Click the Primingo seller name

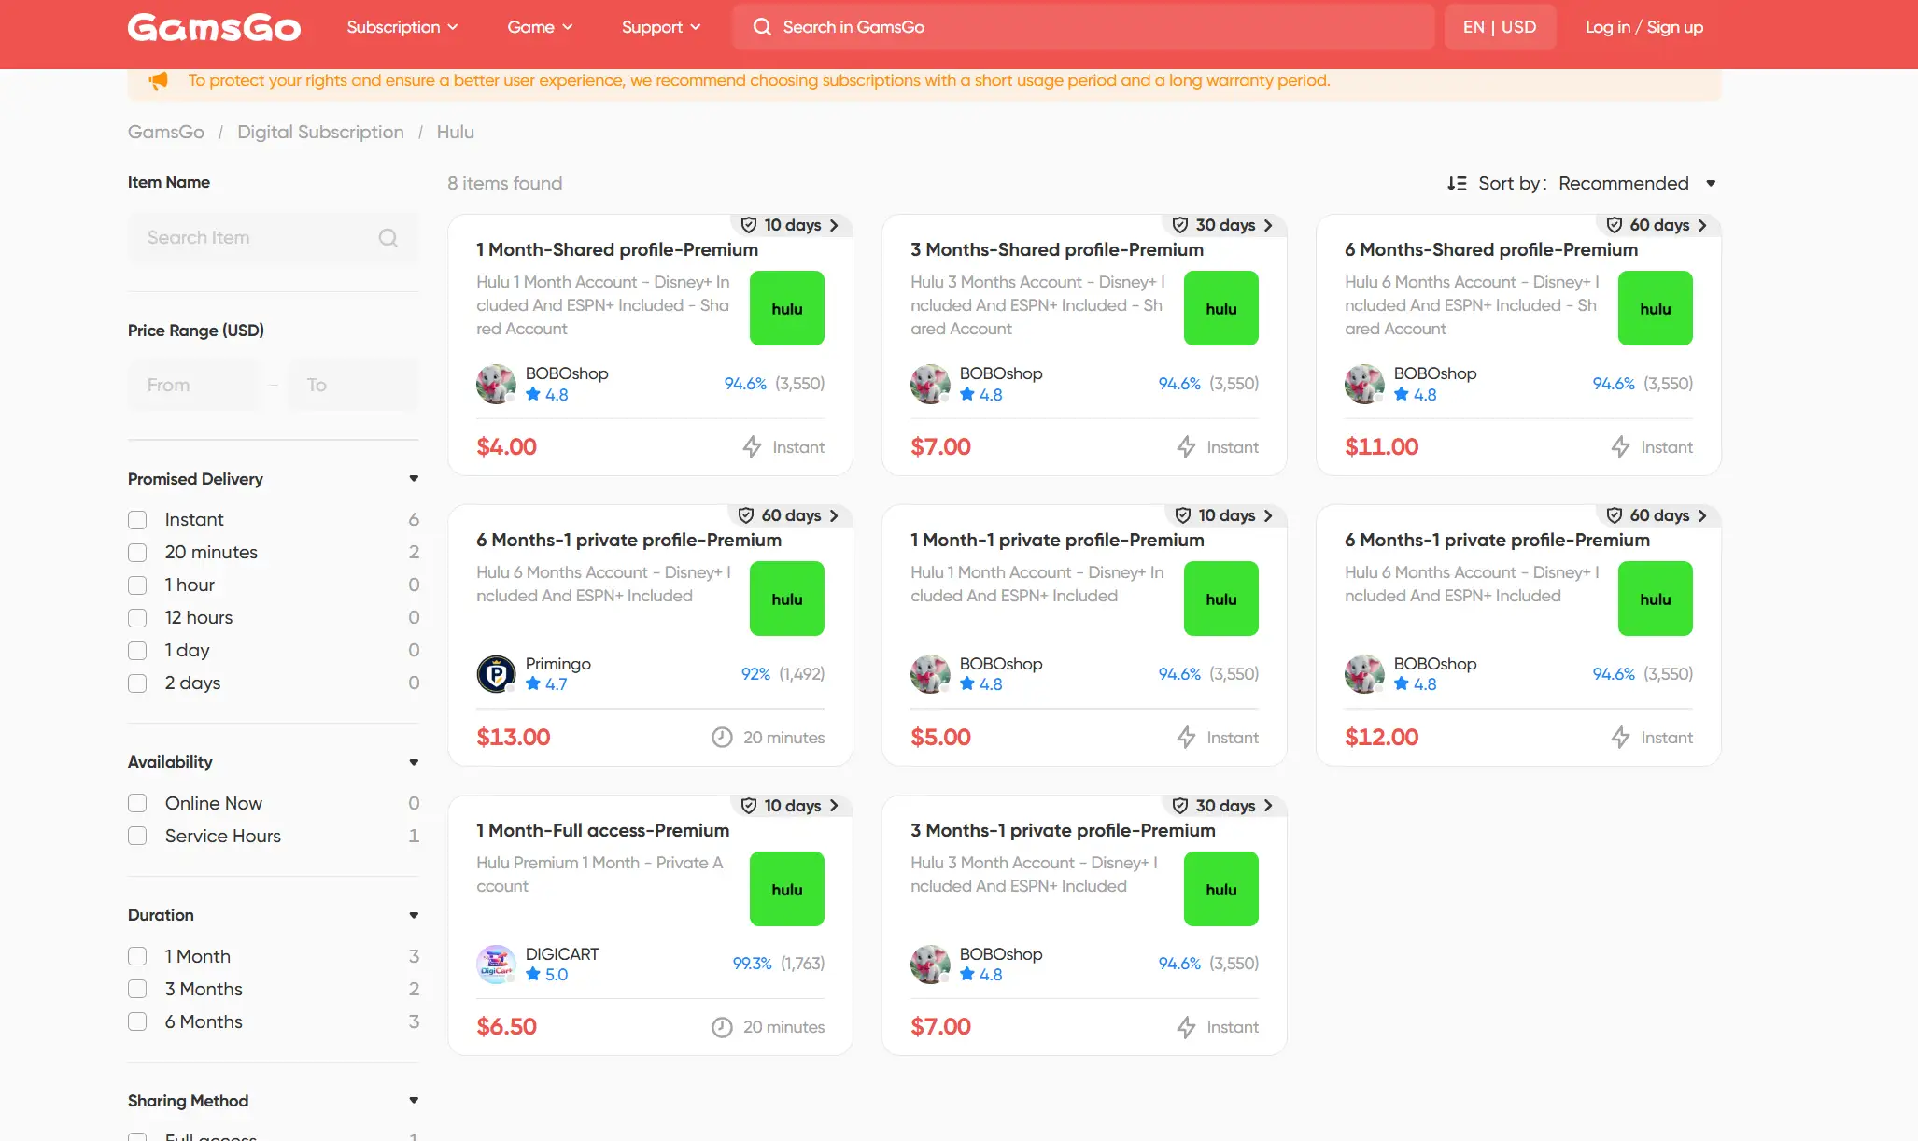click(x=558, y=664)
